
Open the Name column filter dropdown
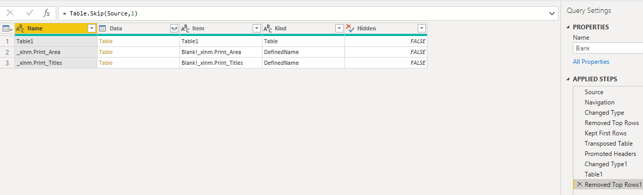[92, 29]
